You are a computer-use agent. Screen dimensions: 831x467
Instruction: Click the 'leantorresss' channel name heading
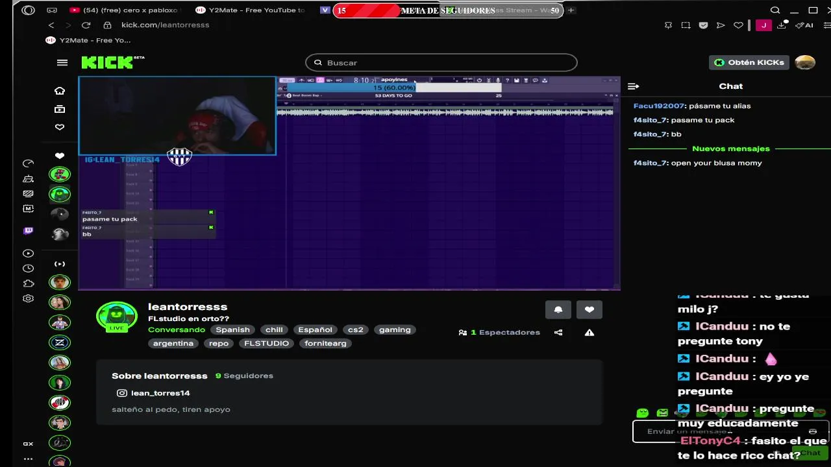click(188, 307)
